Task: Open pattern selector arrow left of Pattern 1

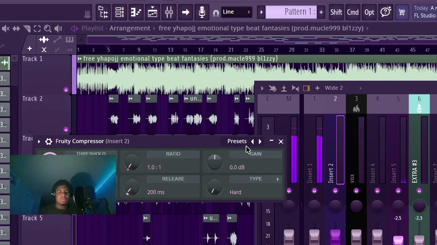Action: tap(261, 12)
